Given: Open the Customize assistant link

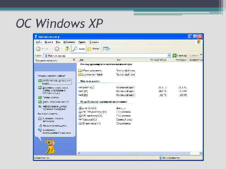Looking at the screenshot, I should pos(55,125).
